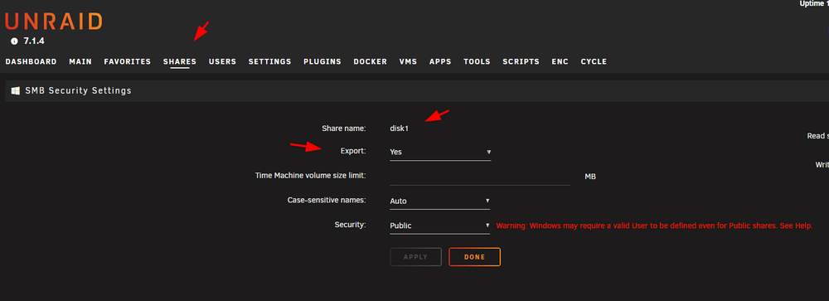Click the Done button
Image resolution: width=829 pixels, height=301 pixels.
click(475, 257)
